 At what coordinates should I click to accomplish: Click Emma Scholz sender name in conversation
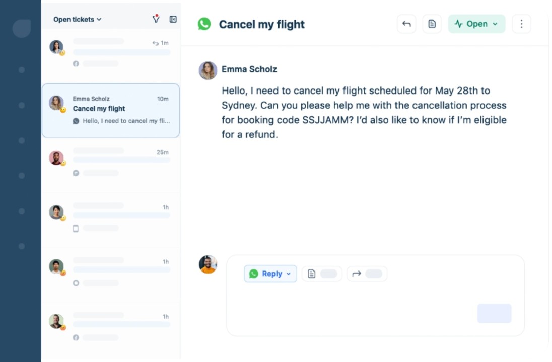(x=249, y=69)
